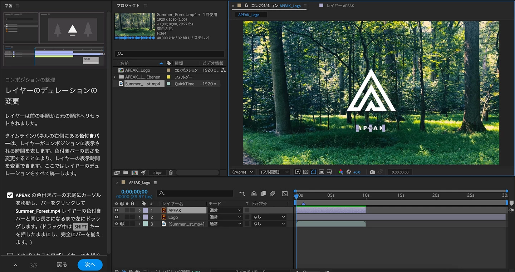The width and height of the screenshot is (515, 272).
Task: Open the Show Channel color icon
Action: [340, 172]
